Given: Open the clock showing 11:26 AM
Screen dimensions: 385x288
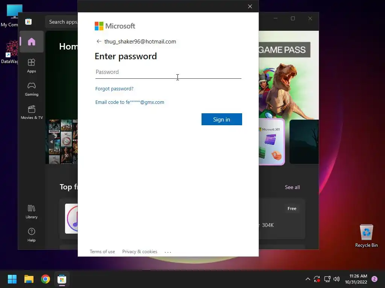Looking at the screenshot, I should 356,279.
